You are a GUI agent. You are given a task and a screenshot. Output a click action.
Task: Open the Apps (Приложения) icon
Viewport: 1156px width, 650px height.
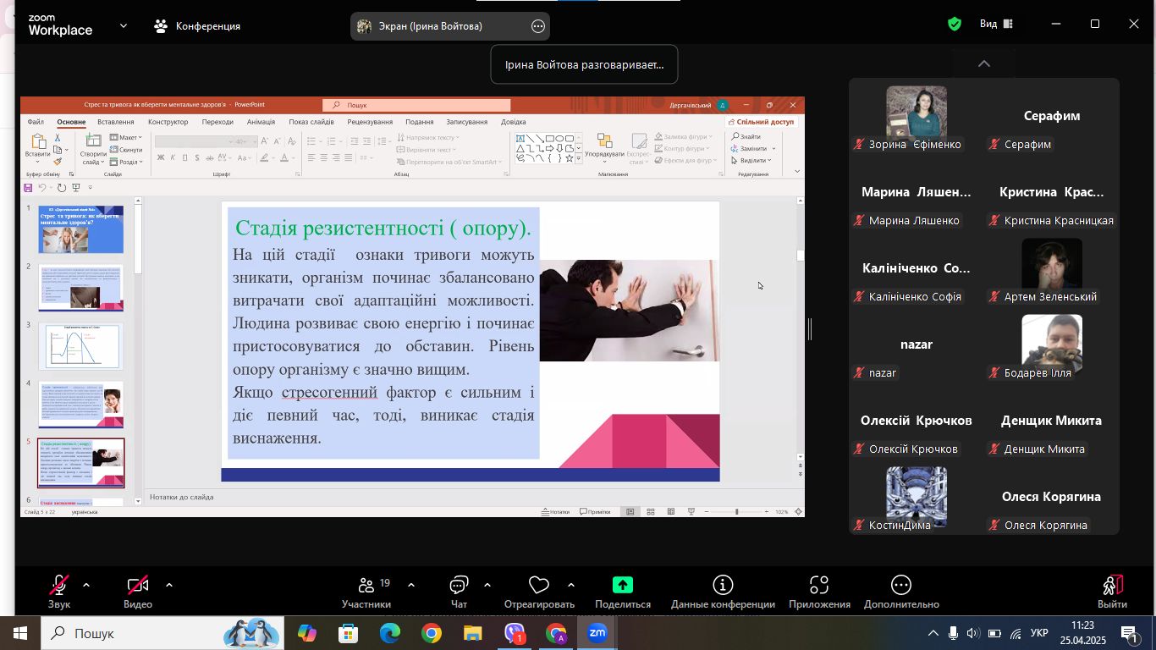[x=818, y=585]
